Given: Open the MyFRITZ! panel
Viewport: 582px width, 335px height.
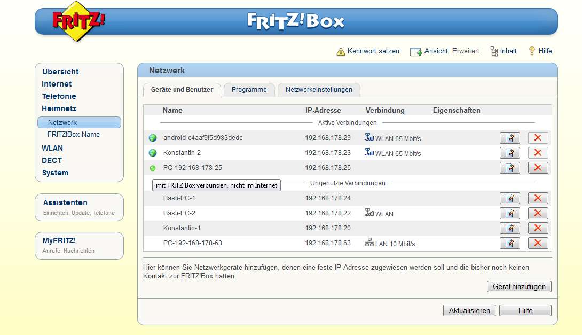Looking at the screenshot, I should pos(79,246).
